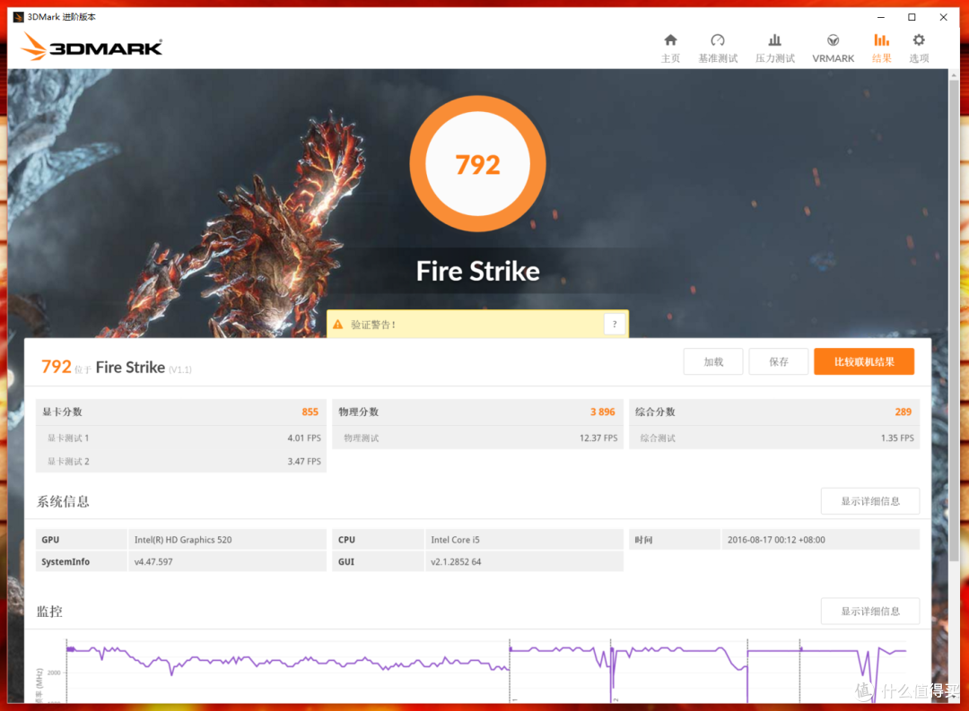Click the 综合分数 label

tap(655, 412)
